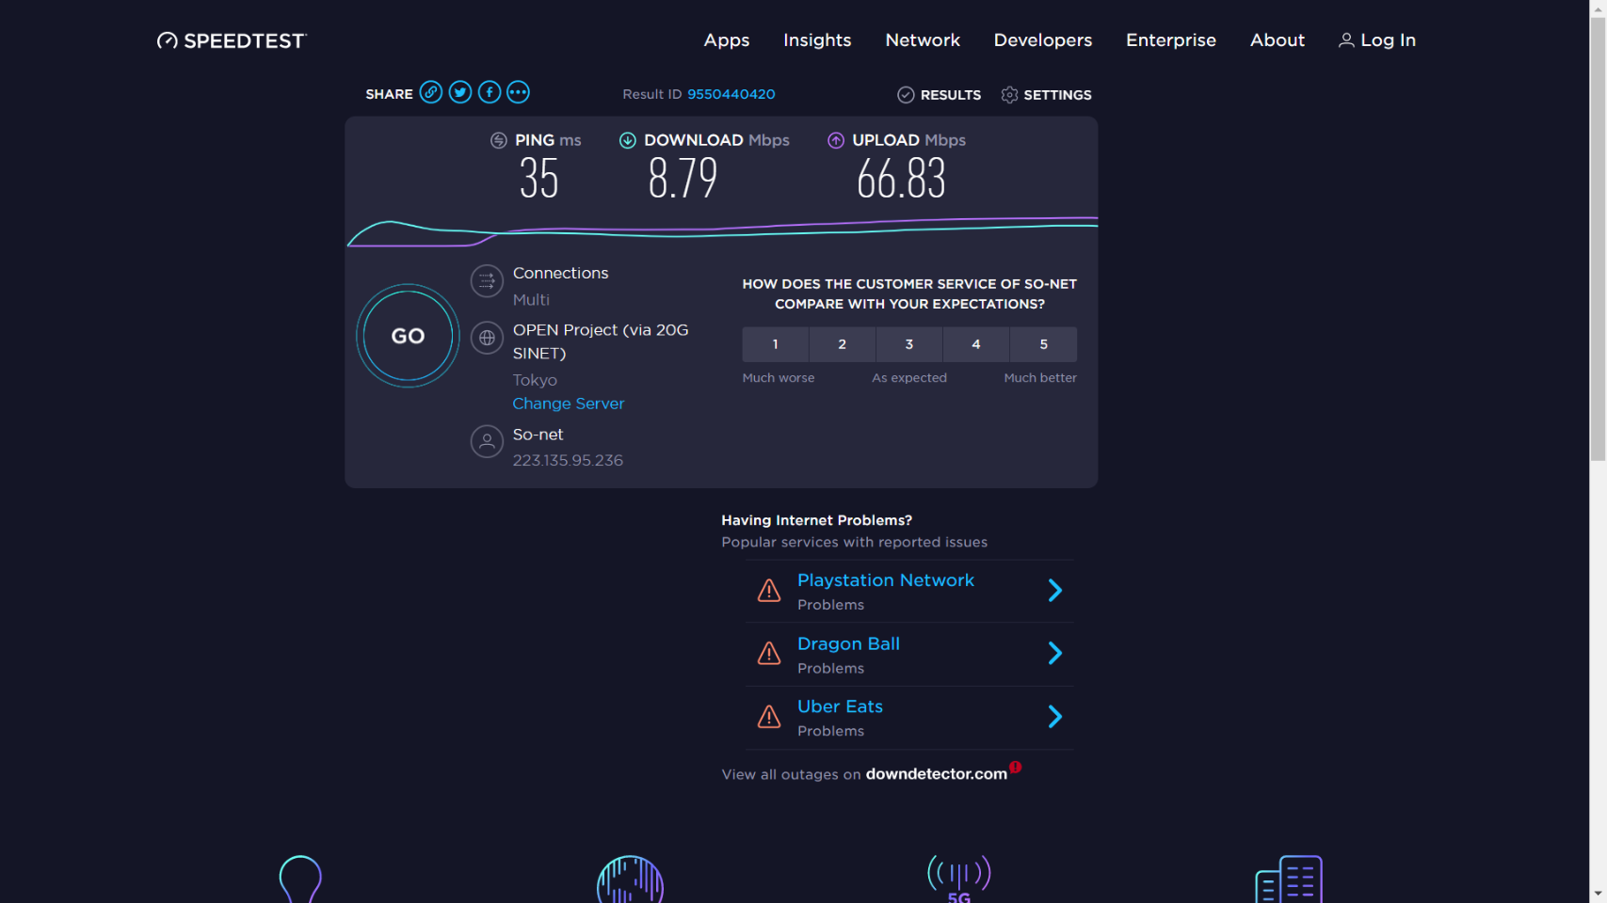Open more sharing options ellipsis icon
Viewport: 1607px width, 903px height.
click(518, 92)
